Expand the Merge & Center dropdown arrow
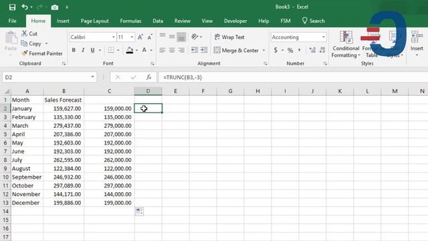428x241 pixels. click(x=263, y=50)
